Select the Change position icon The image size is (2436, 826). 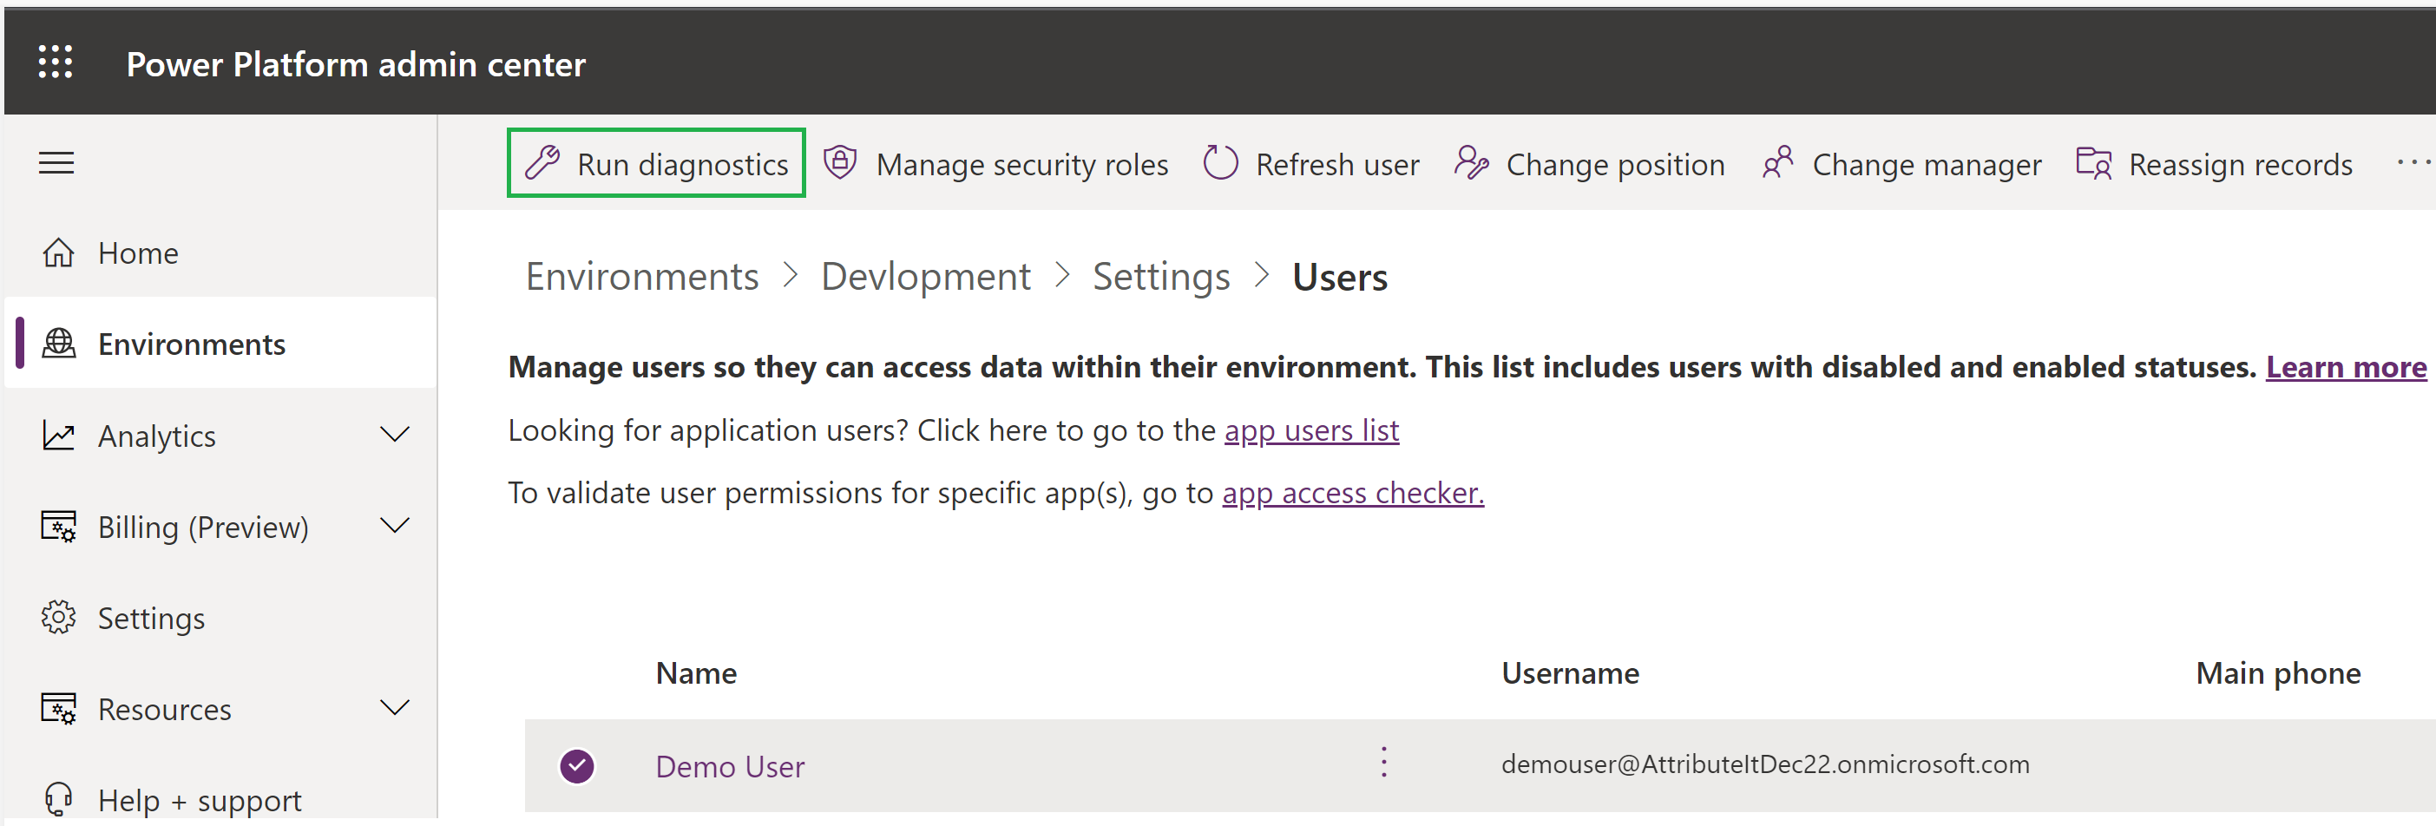click(1473, 161)
